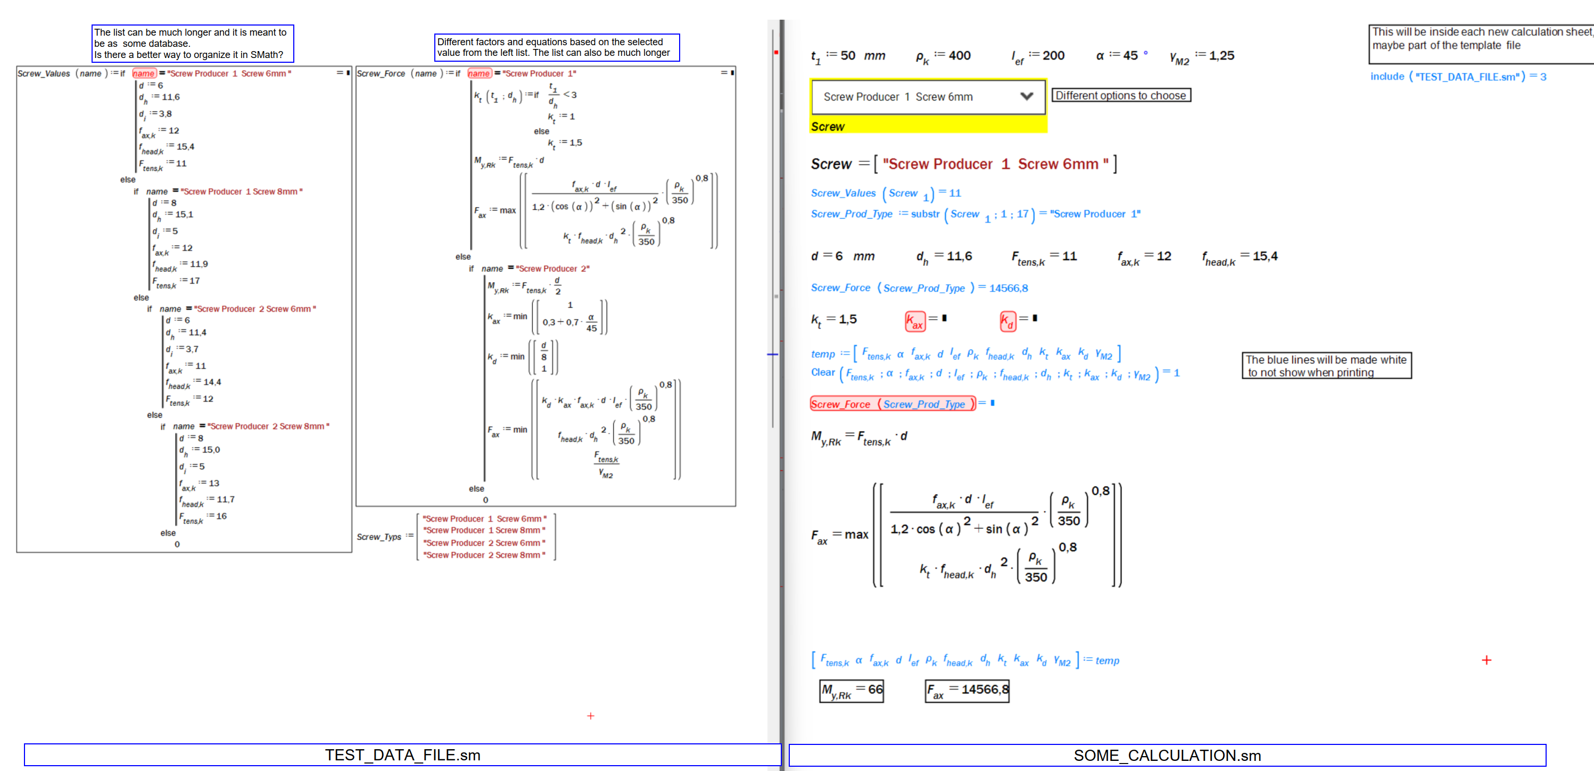Click the include TEST_DATA_FILE.sm statement

[x=1457, y=77]
